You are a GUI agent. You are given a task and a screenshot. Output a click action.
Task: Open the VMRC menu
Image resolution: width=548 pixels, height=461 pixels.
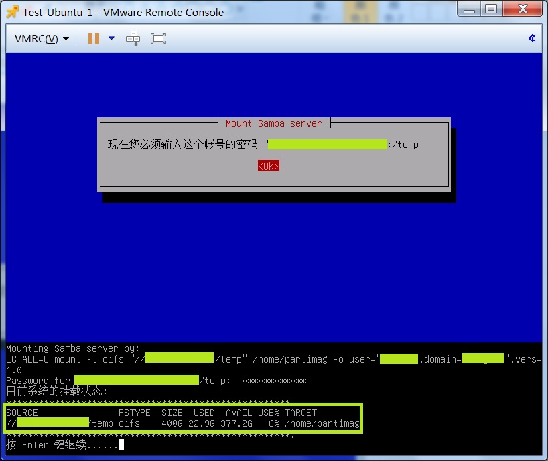pos(42,38)
